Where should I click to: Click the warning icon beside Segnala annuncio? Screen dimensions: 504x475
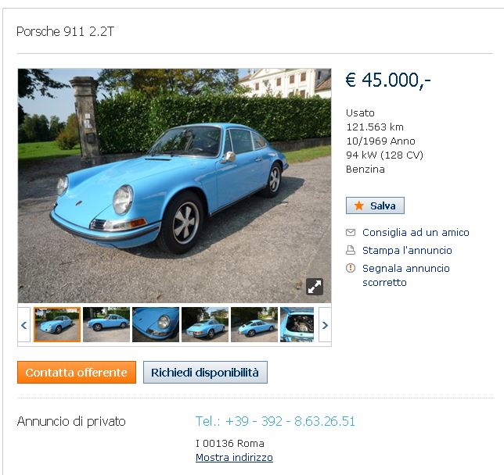coord(351,268)
